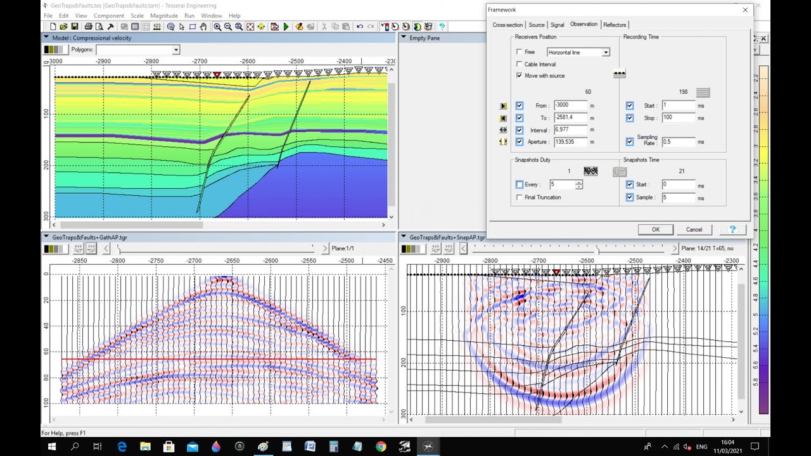Click the Aperture marker icon
This screenshot has width=811, height=456.
point(504,142)
